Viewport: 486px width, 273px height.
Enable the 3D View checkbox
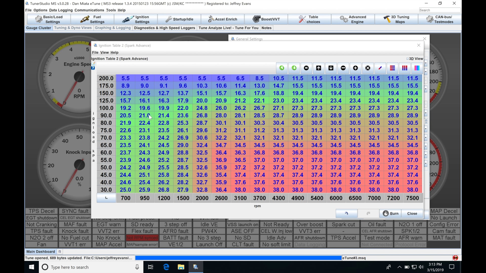click(x=407, y=58)
